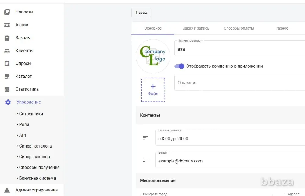Viewport: 305px width, 196px height.
Task: Open Сотрудники submenu item
Action: (x=31, y=114)
